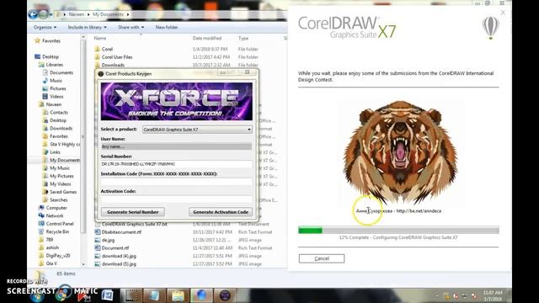Open the Include in library dropdown
The width and height of the screenshot is (539, 303).
(x=87, y=27)
